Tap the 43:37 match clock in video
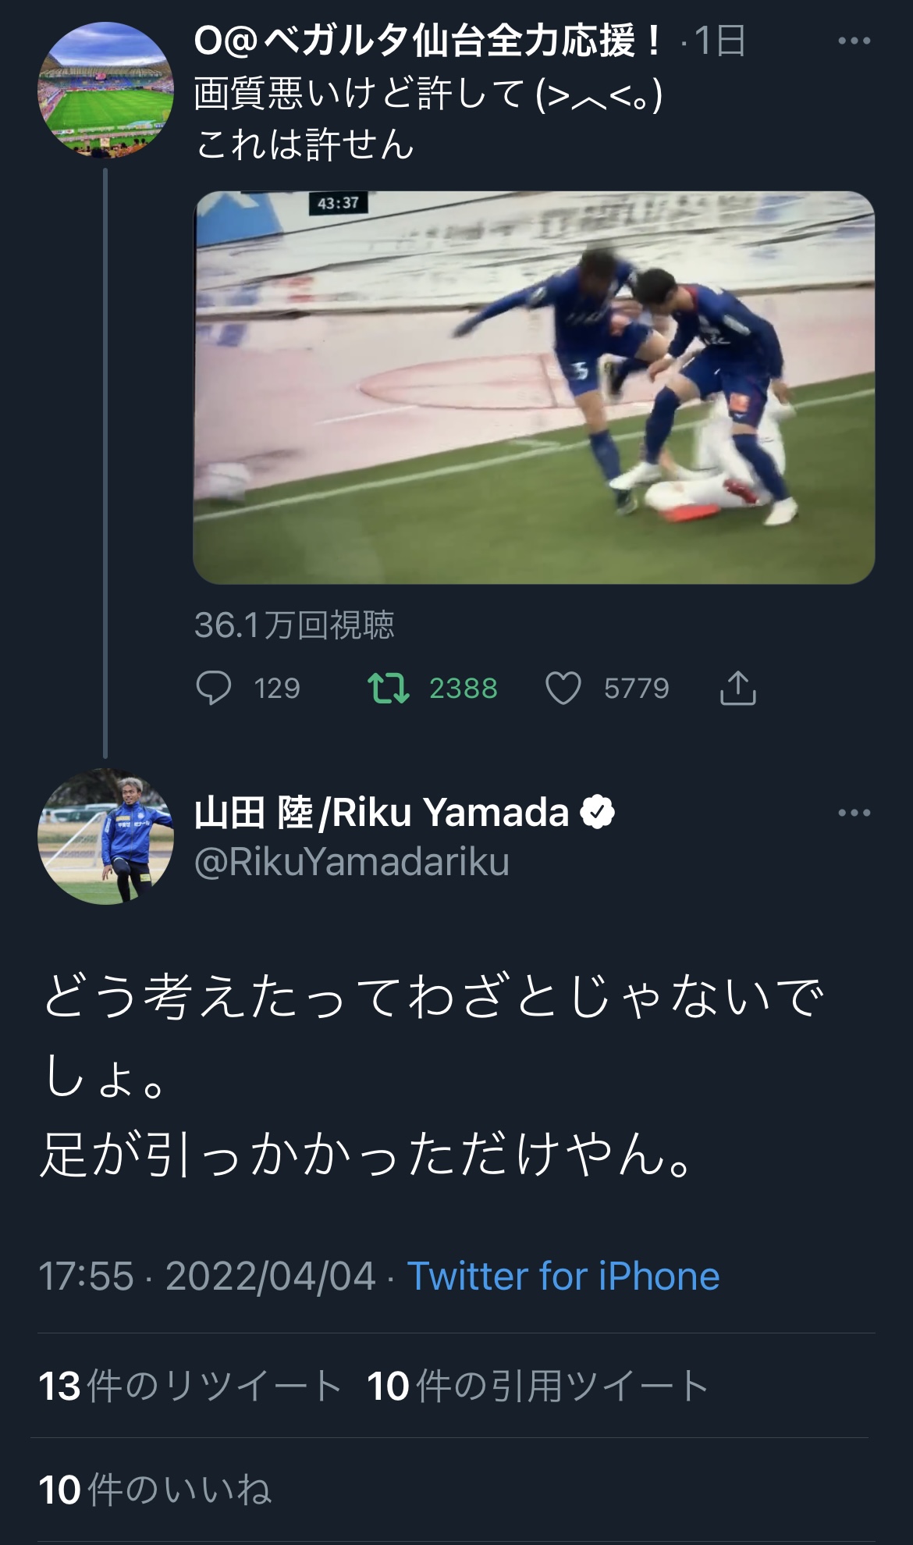This screenshot has width=913, height=1545. click(338, 203)
